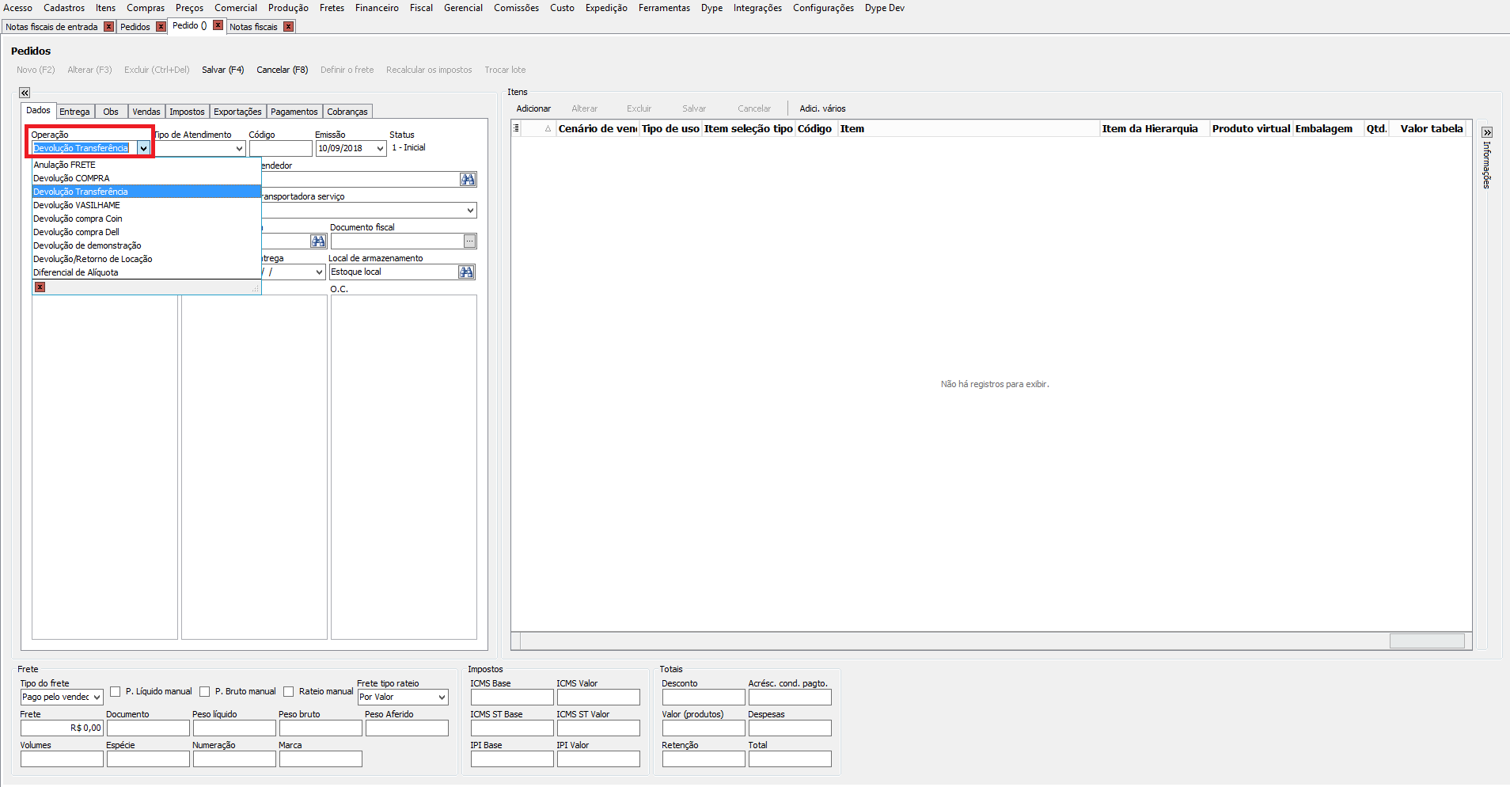Click the Local de armazenamento text field

[x=394, y=272]
